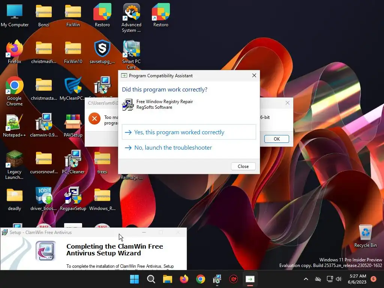Select the Restoro shortcut beside Advanced System

pos(160,15)
